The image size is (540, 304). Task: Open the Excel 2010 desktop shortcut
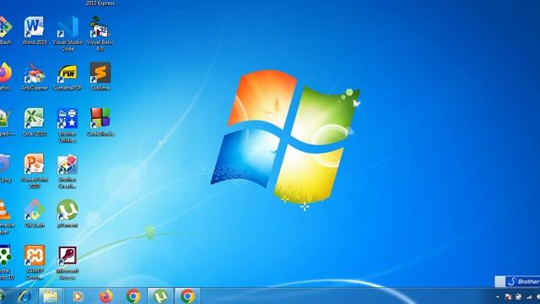(34, 122)
